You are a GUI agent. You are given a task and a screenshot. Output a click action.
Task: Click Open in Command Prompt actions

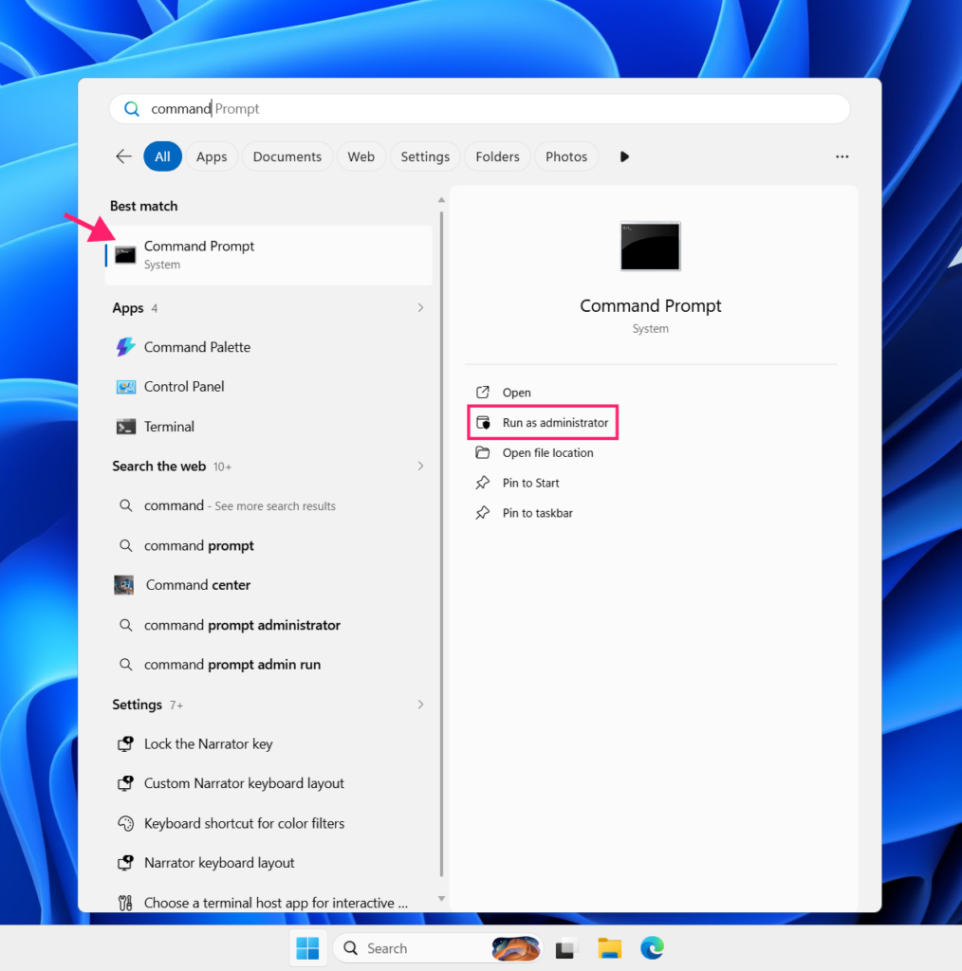[x=517, y=393]
